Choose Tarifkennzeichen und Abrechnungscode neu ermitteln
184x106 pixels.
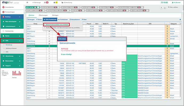pos(63,28)
